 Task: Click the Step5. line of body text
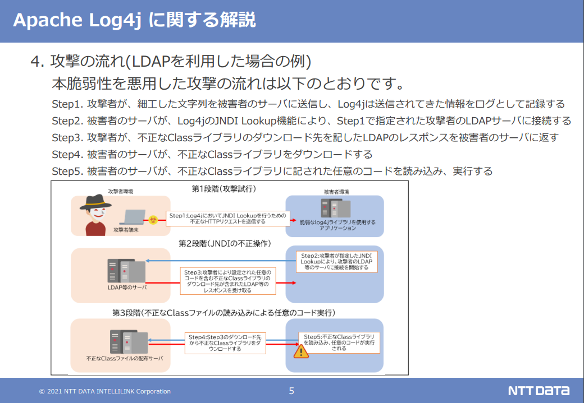[x=272, y=171]
